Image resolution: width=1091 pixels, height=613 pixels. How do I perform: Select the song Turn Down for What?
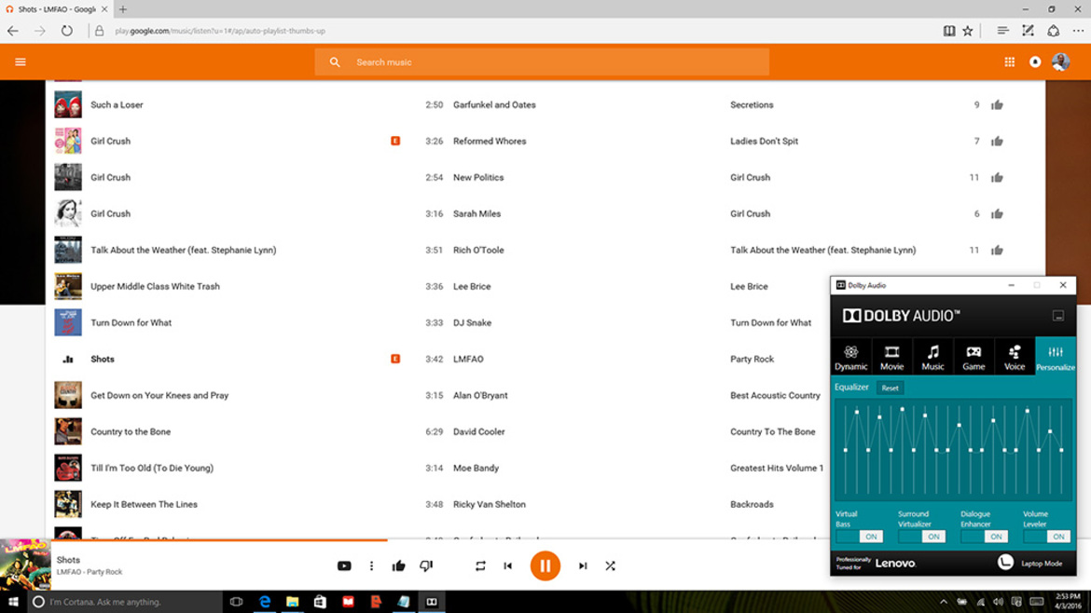click(x=131, y=322)
